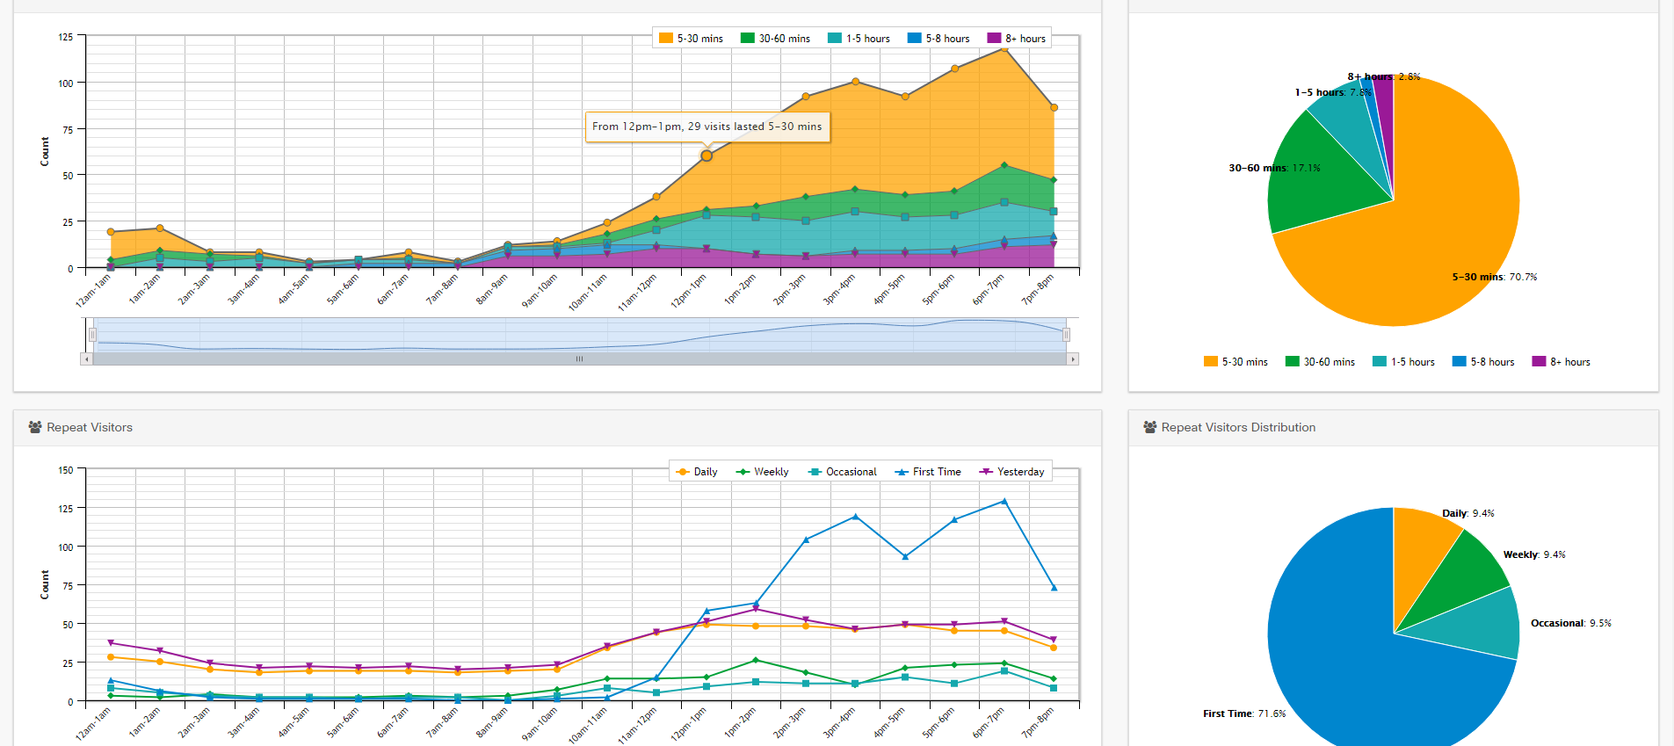Toggle 5-30 mins in the pie chart legend

[x=1236, y=362]
